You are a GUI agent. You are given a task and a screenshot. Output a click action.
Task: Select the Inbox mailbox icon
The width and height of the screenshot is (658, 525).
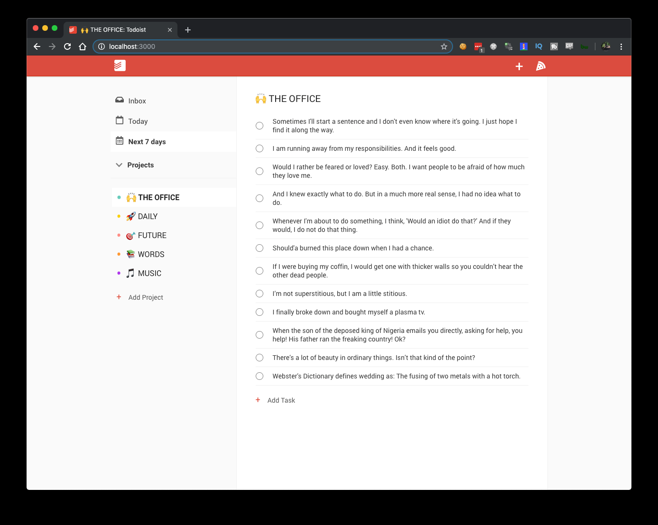119,100
